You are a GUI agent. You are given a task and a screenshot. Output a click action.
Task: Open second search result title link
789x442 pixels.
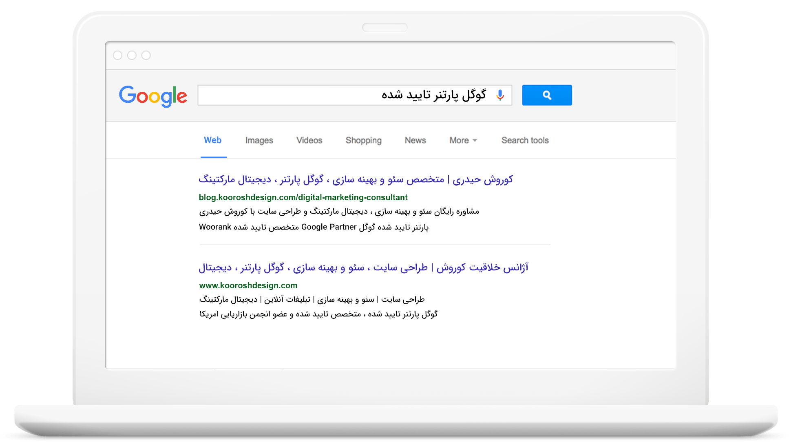coord(363,267)
